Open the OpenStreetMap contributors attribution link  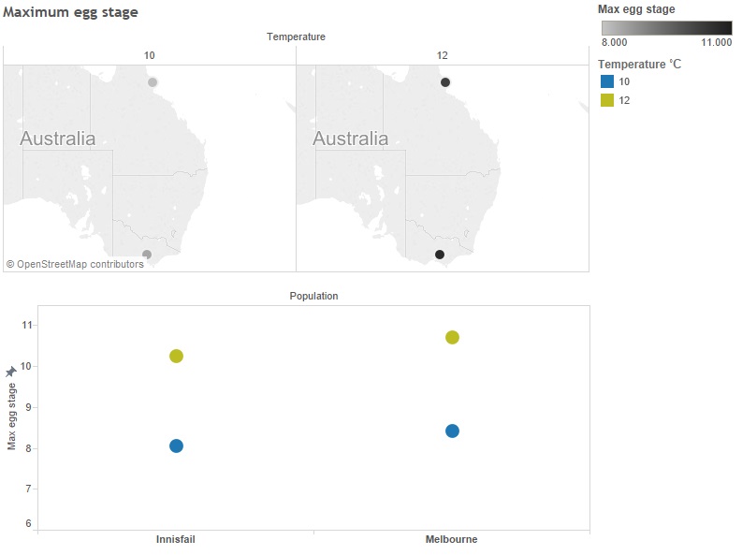pyautogui.click(x=75, y=264)
